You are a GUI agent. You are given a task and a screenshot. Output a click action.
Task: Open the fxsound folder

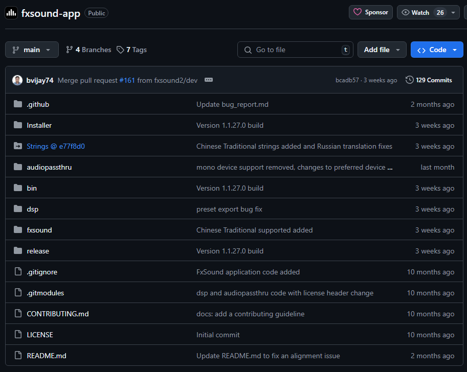(x=39, y=230)
